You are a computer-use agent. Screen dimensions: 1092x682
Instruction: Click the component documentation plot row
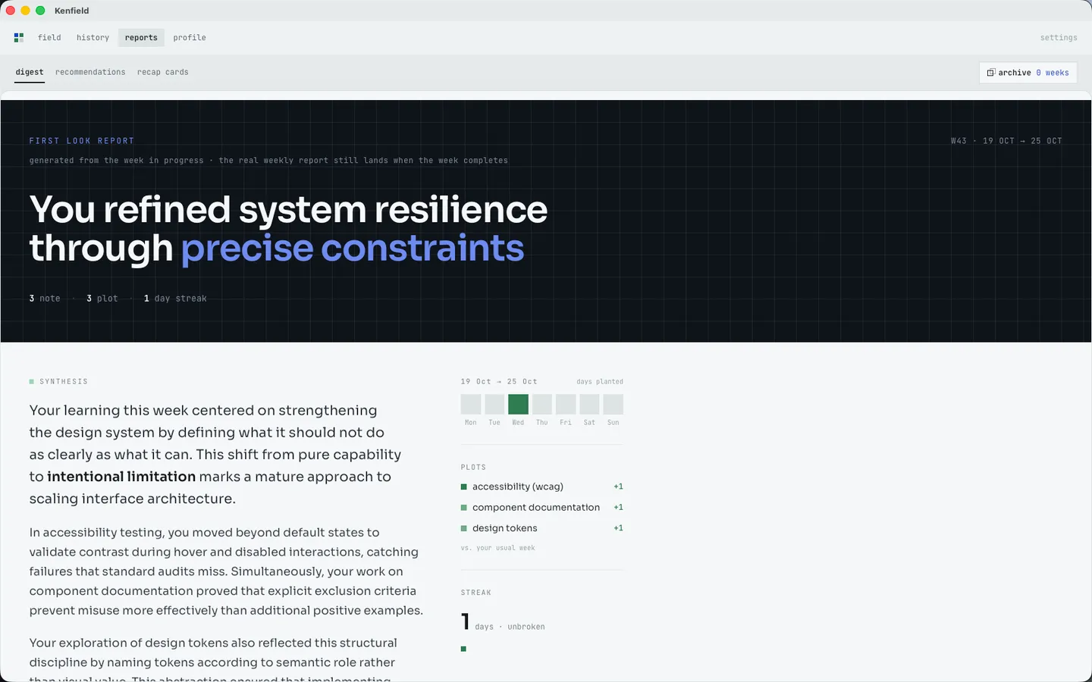[x=542, y=507]
